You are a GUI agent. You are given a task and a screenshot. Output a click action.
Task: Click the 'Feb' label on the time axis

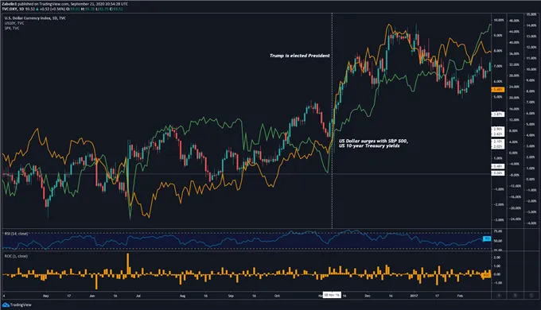[x=460, y=296]
